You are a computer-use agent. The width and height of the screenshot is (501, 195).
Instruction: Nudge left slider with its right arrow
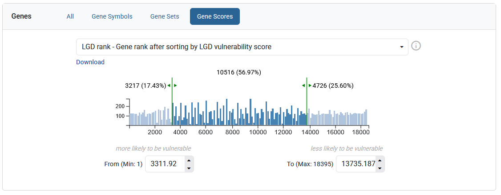coord(175,86)
